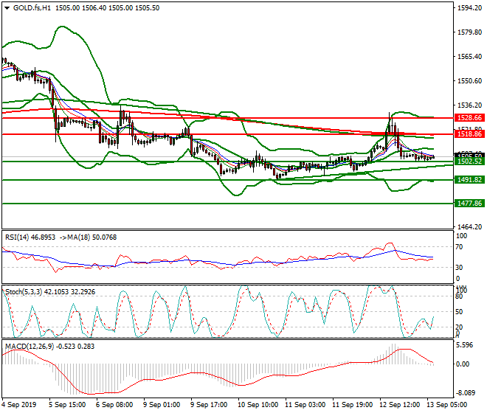Click the MACD(12,26,9) indicator label
This screenshot has width=487, height=413.
[x=30, y=347]
